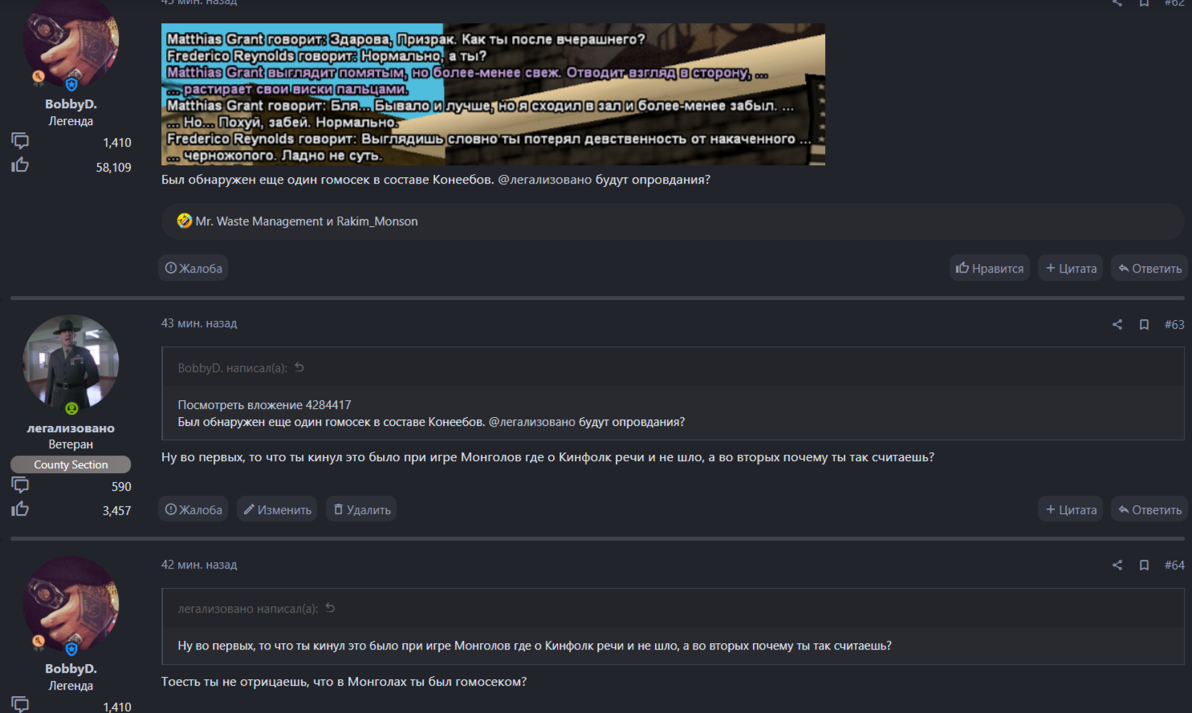The image size is (1192, 713).
Task: Share post #63 via share icon
Action: tap(1117, 324)
